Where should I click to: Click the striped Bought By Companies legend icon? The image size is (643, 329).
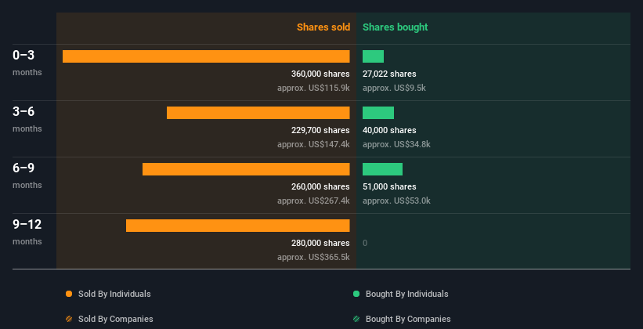pos(356,319)
